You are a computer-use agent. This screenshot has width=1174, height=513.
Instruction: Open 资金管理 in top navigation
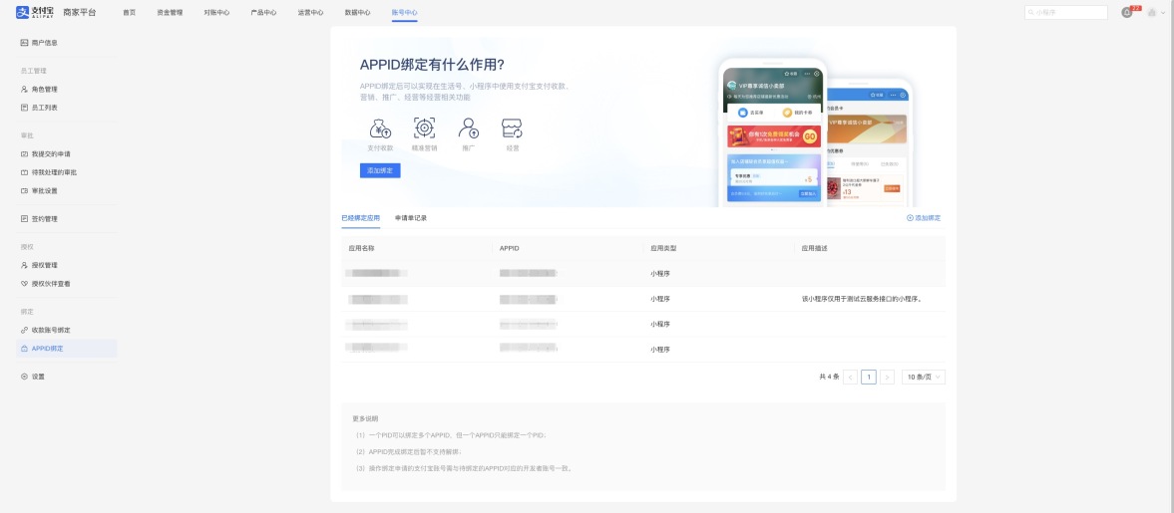coord(170,13)
